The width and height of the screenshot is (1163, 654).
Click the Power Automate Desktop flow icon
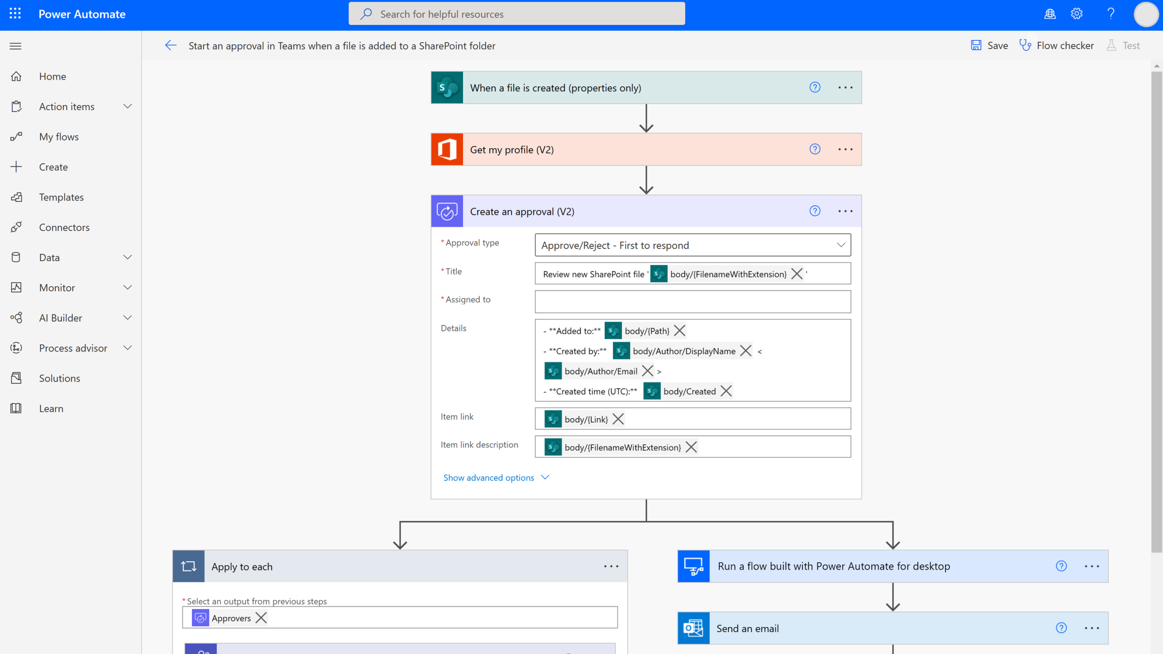tap(692, 565)
